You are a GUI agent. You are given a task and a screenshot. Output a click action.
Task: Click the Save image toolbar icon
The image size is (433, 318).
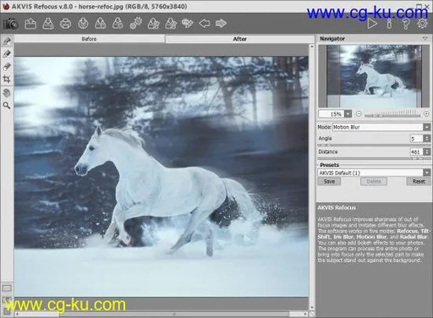pos(48,24)
